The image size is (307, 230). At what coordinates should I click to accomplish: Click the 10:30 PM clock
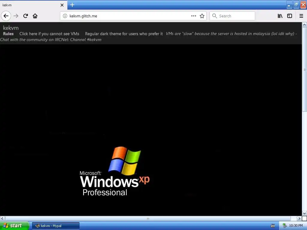pyautogui.click(x=296, y=226)
